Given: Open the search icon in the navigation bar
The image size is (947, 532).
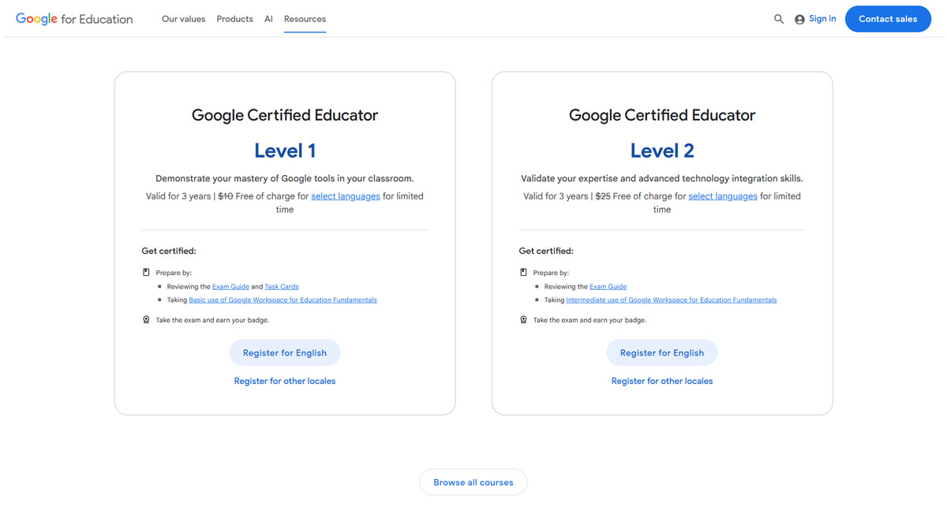Looking at the screenshot, I should [x=779, y=18].
